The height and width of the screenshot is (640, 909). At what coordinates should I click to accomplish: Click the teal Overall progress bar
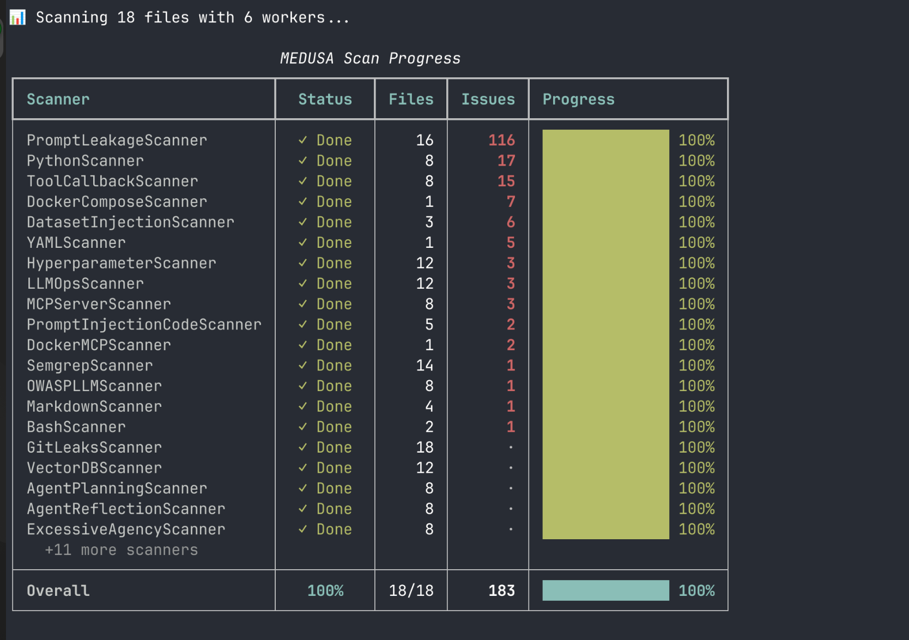pos(605,590)
